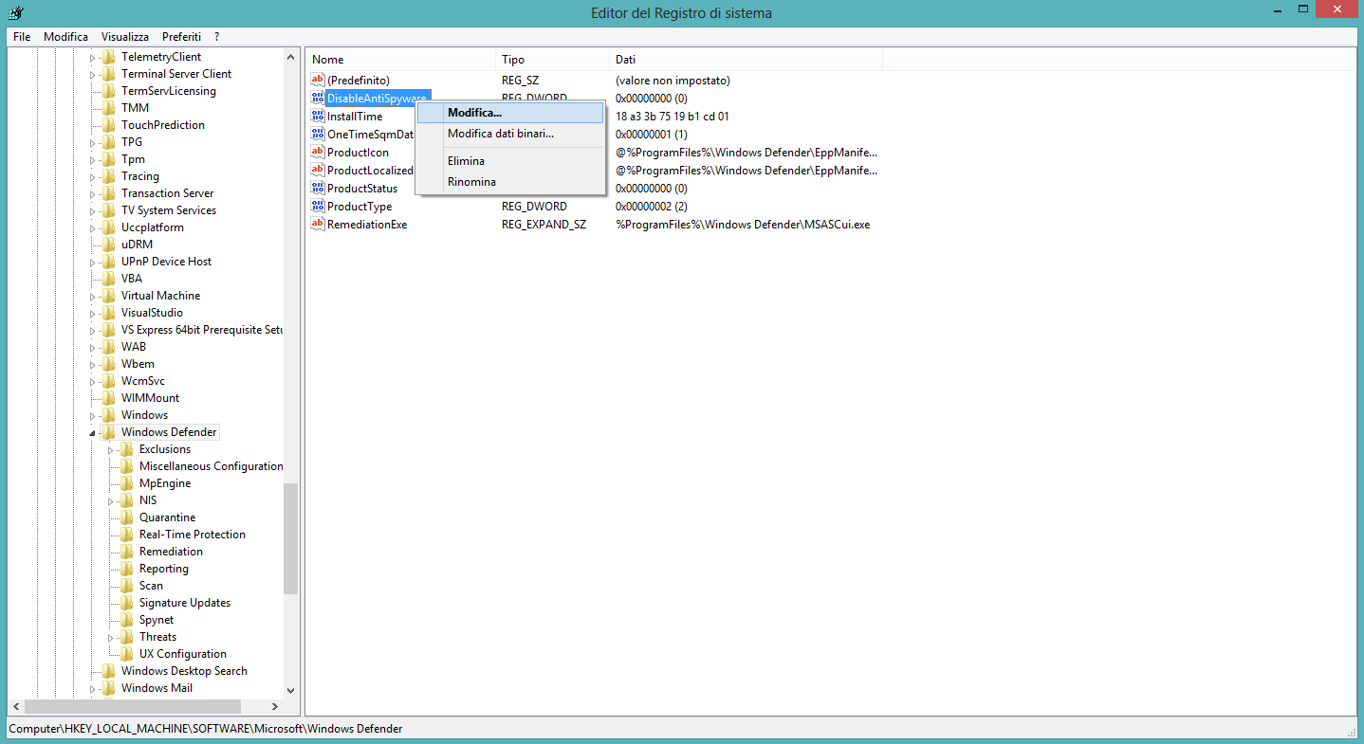The height and width of the screenshot is (744, 1364).
Task: Expand the Threats subkey
Action: point(111,637)
